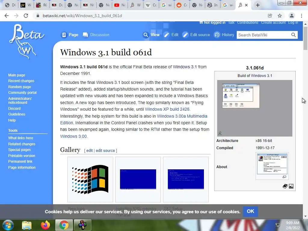This screenshot has width=308, height=231.
Task: Click Gallery section edit link
Action: 89,150
